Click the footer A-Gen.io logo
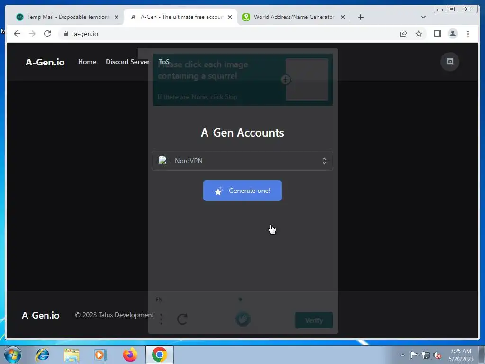 pos(41,315)
